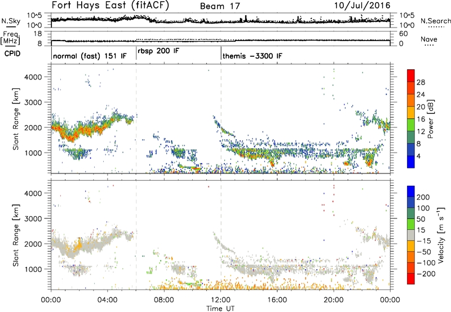Click the '16:00' time tick label
The image size is (451, 312).
[277, 300]
